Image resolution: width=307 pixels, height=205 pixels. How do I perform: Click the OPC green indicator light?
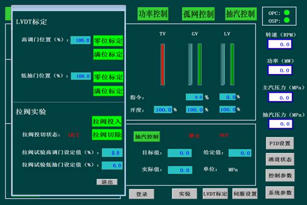287,13
